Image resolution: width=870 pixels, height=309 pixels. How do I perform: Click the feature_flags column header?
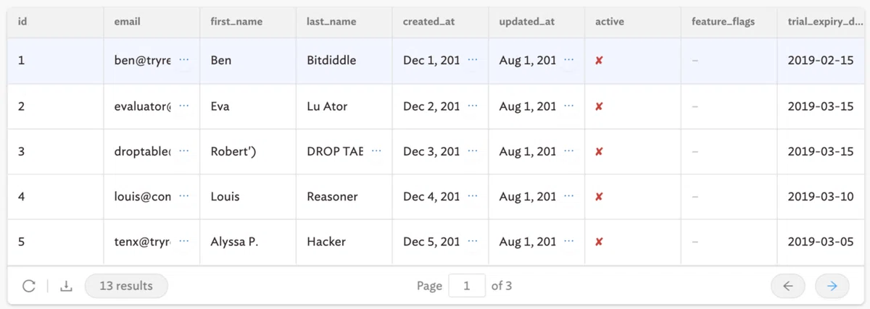(723, 22)
